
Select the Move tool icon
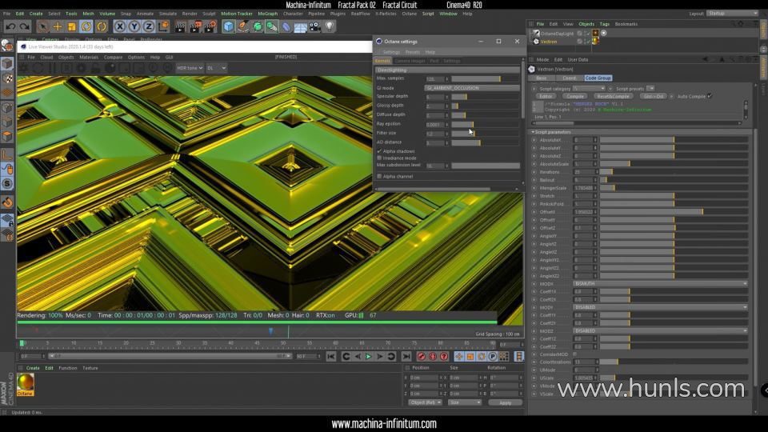click(x=57, y=26)
